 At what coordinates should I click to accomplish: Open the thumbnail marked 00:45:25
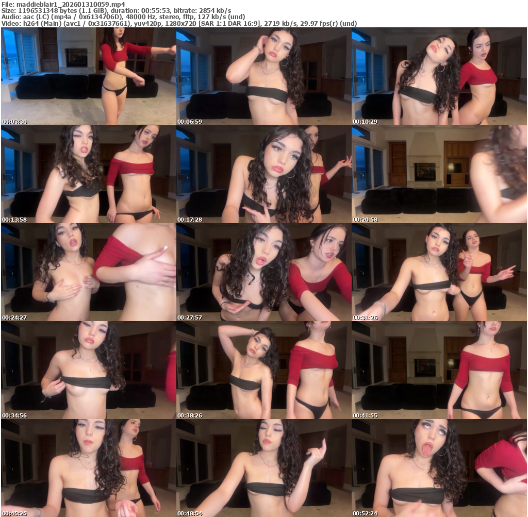[88, 468]
